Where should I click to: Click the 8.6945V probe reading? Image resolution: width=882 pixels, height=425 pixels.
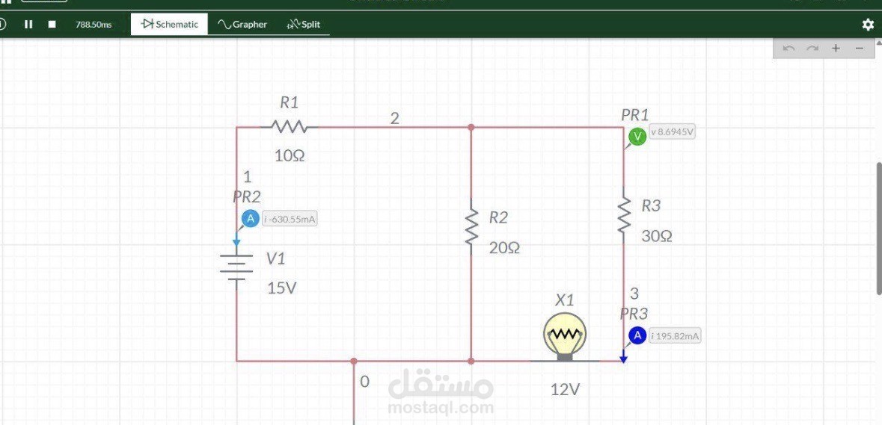(673, 132)
